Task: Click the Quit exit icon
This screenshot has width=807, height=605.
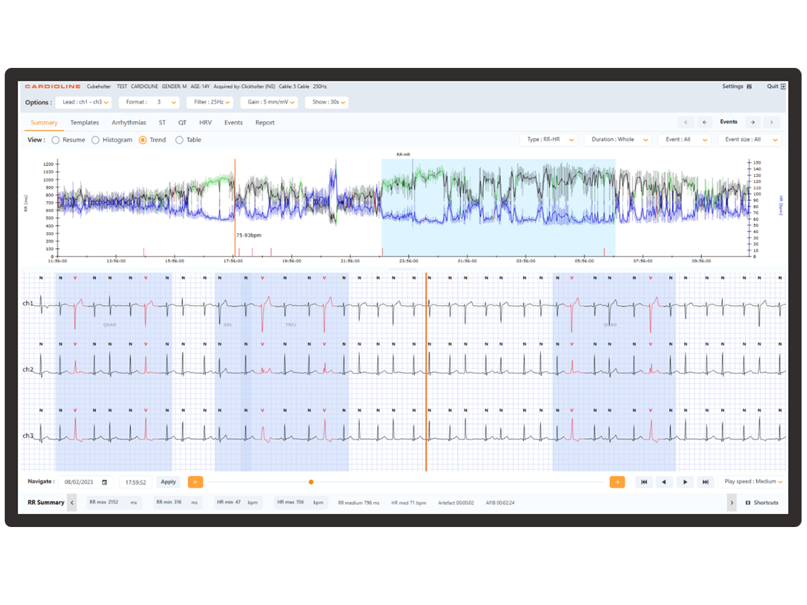Action: click(783, 87)
